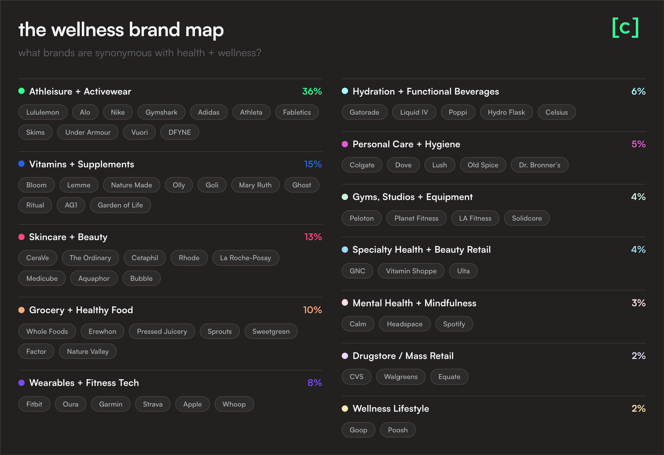The image size is (664, 455).
Task: Click the Wearables + Fitness Tech heading
Action: 84,383
